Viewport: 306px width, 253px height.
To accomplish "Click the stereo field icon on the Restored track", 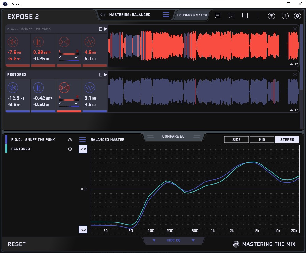I will tap(64, 88).
